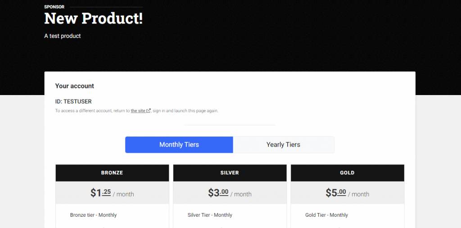Image resolution: width=461 pixels, height=228 pixels.
Task: Select the Monthly Tiers tab
Action: (179, 145)
